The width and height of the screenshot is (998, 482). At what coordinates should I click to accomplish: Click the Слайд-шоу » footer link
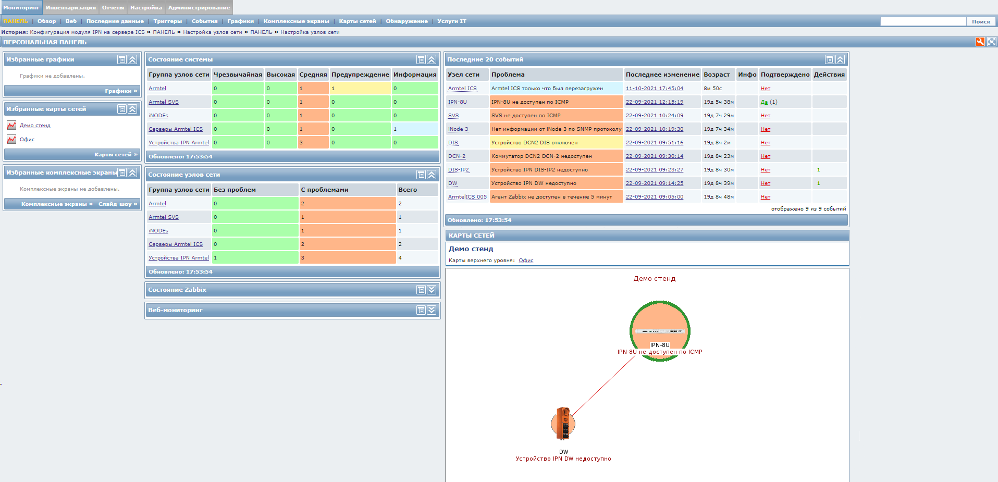(118, 204)
